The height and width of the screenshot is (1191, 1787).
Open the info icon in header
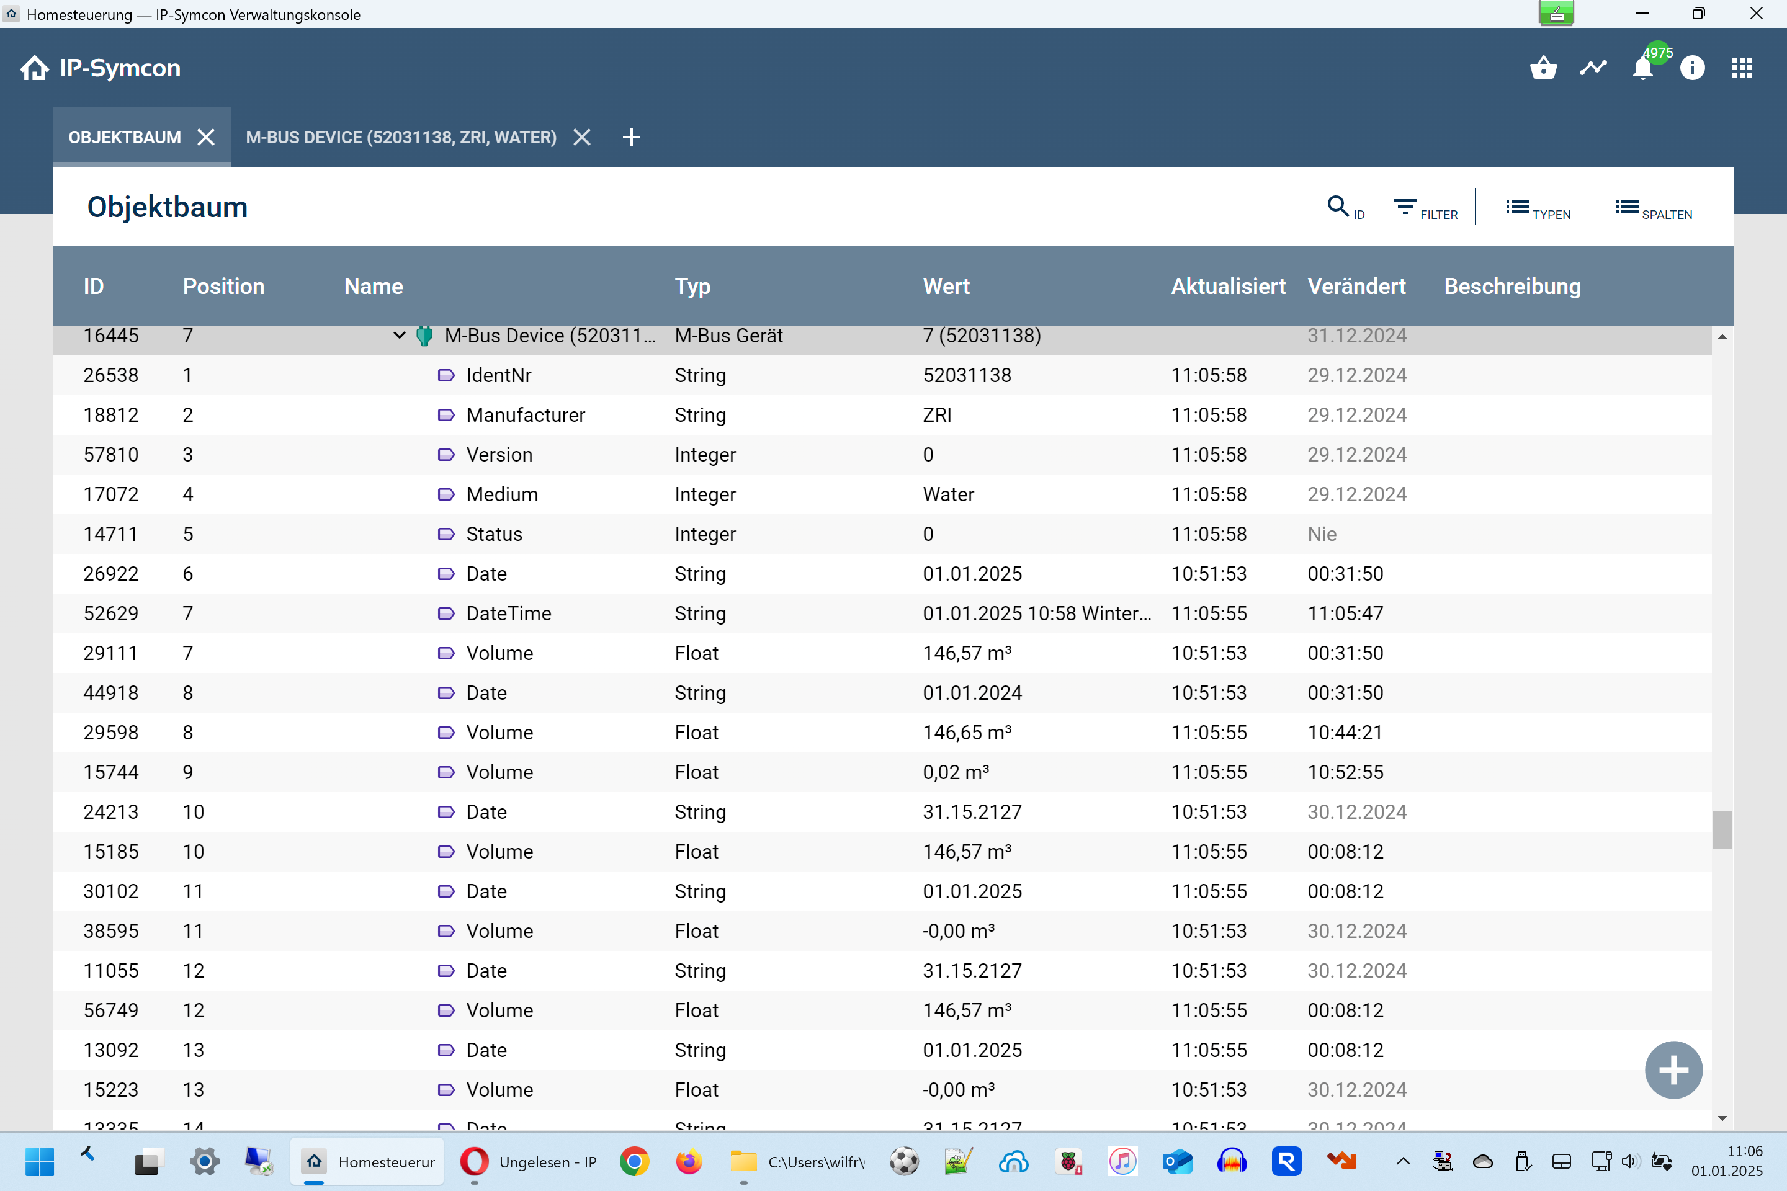pyautogui.click(x=1692, y=68)
